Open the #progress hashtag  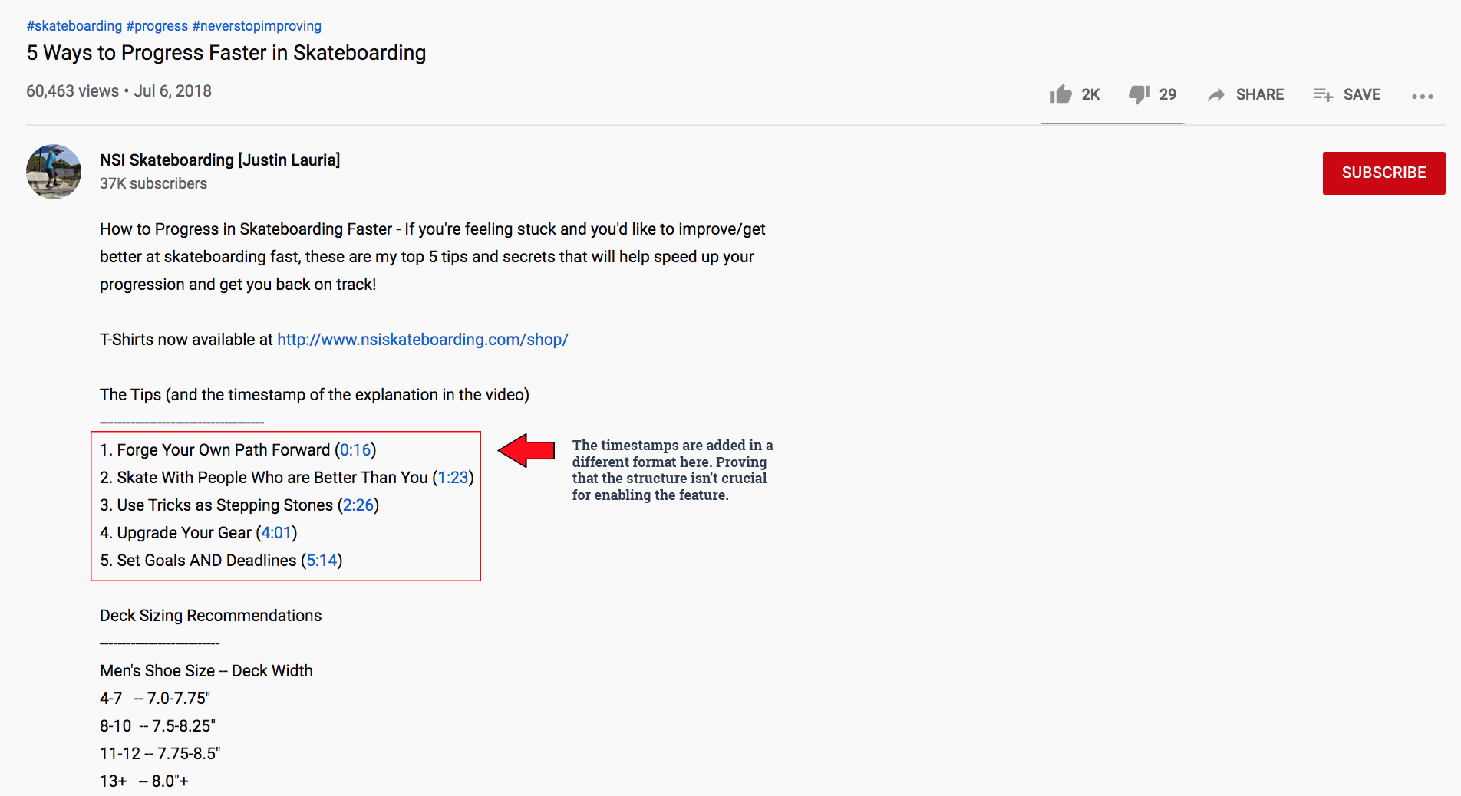157,25
